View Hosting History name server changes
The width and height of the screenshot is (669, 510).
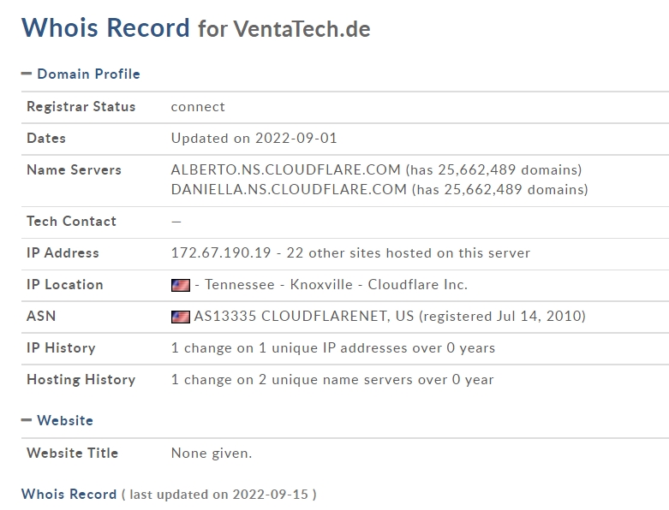tap(332, 380)
